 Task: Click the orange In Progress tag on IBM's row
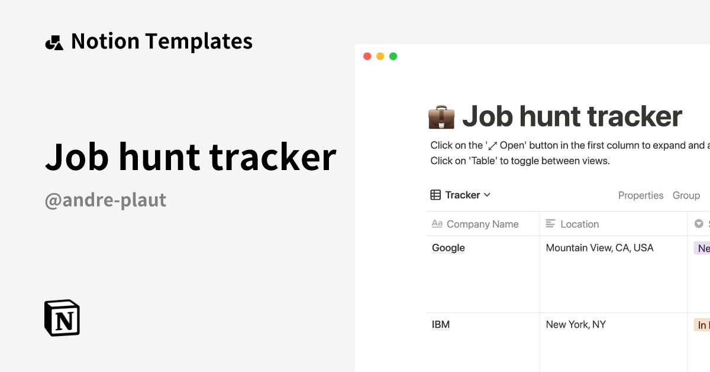pyautogui.click(x=703, y=325)
